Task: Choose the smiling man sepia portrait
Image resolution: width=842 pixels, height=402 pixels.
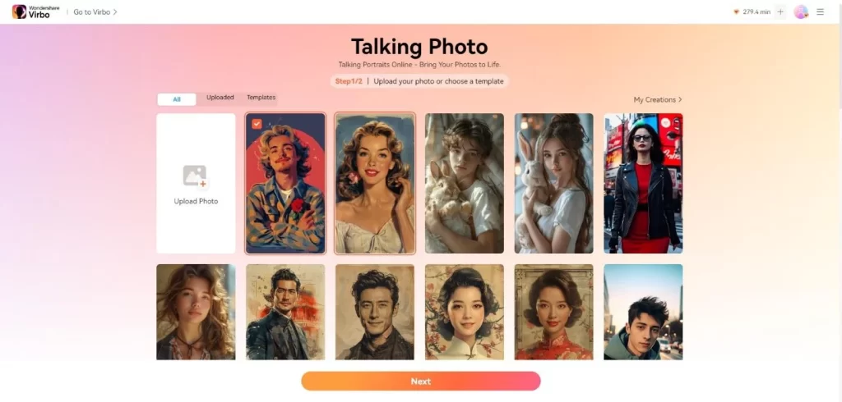Action: tap(375, 312)
